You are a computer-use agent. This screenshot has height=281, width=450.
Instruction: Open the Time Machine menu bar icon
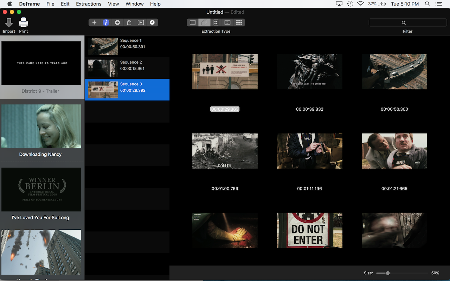pyautogui.click(x=350, y=4)
